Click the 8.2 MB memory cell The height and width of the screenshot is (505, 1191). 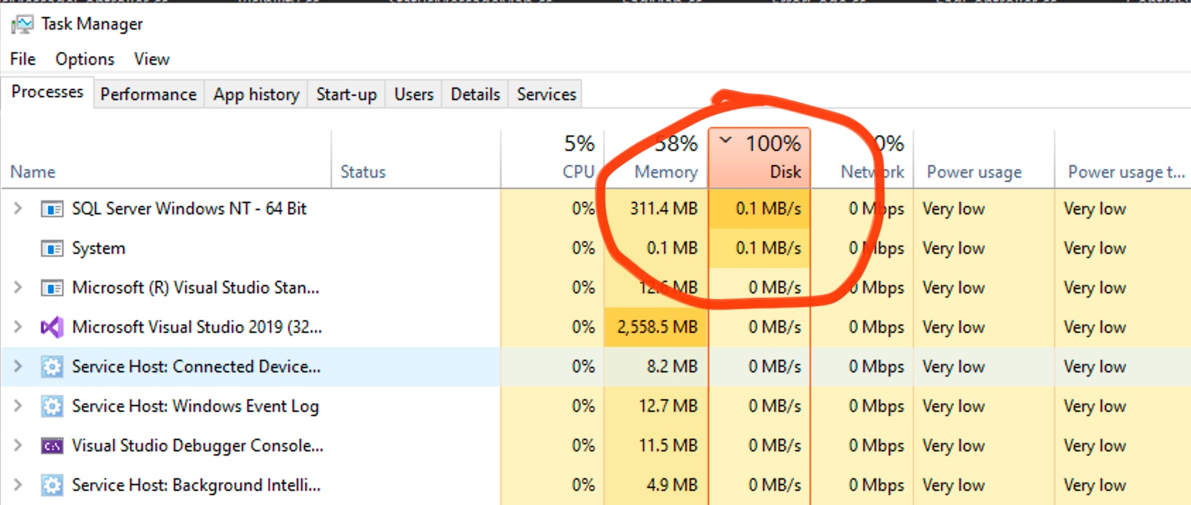pos(656,367)
